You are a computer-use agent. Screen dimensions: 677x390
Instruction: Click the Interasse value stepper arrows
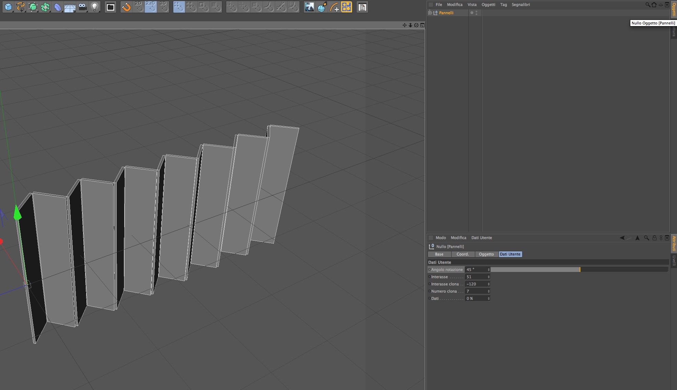489,277
